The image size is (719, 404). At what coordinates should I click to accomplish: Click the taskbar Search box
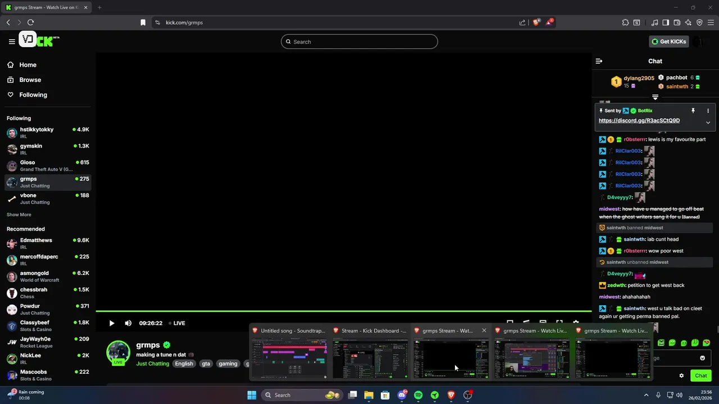point(302,395)
